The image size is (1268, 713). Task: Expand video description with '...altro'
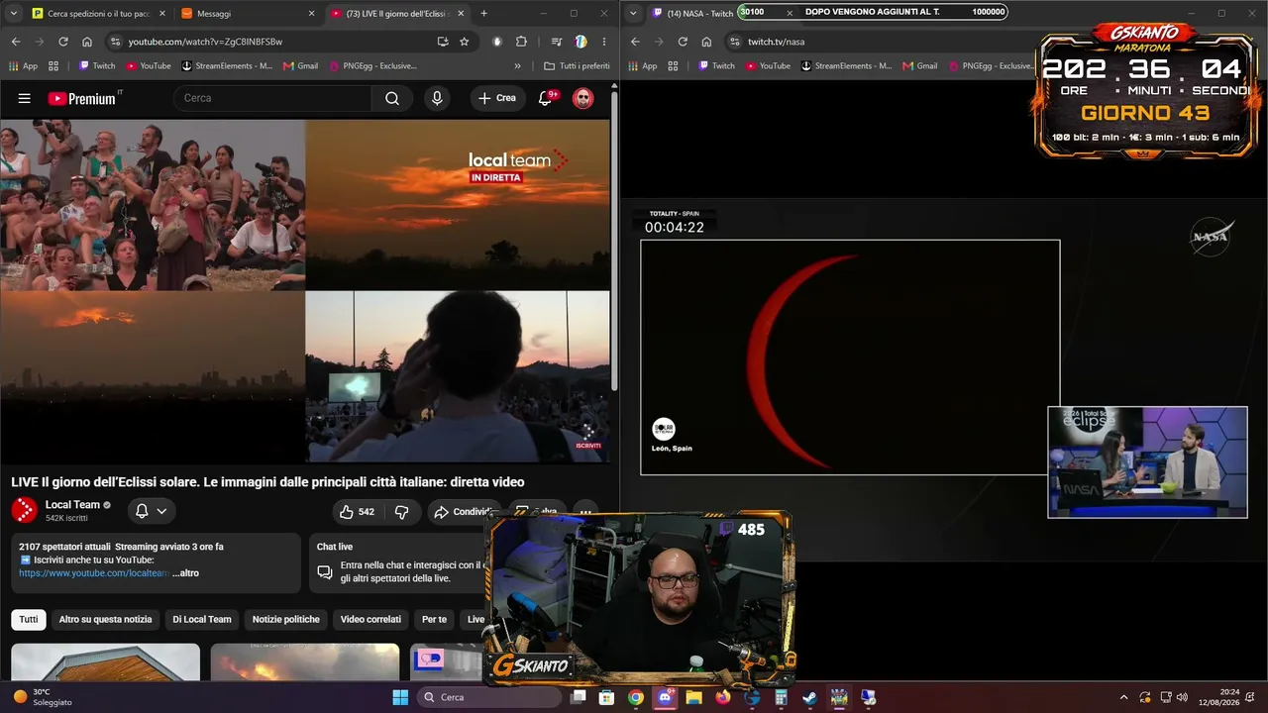185,573
